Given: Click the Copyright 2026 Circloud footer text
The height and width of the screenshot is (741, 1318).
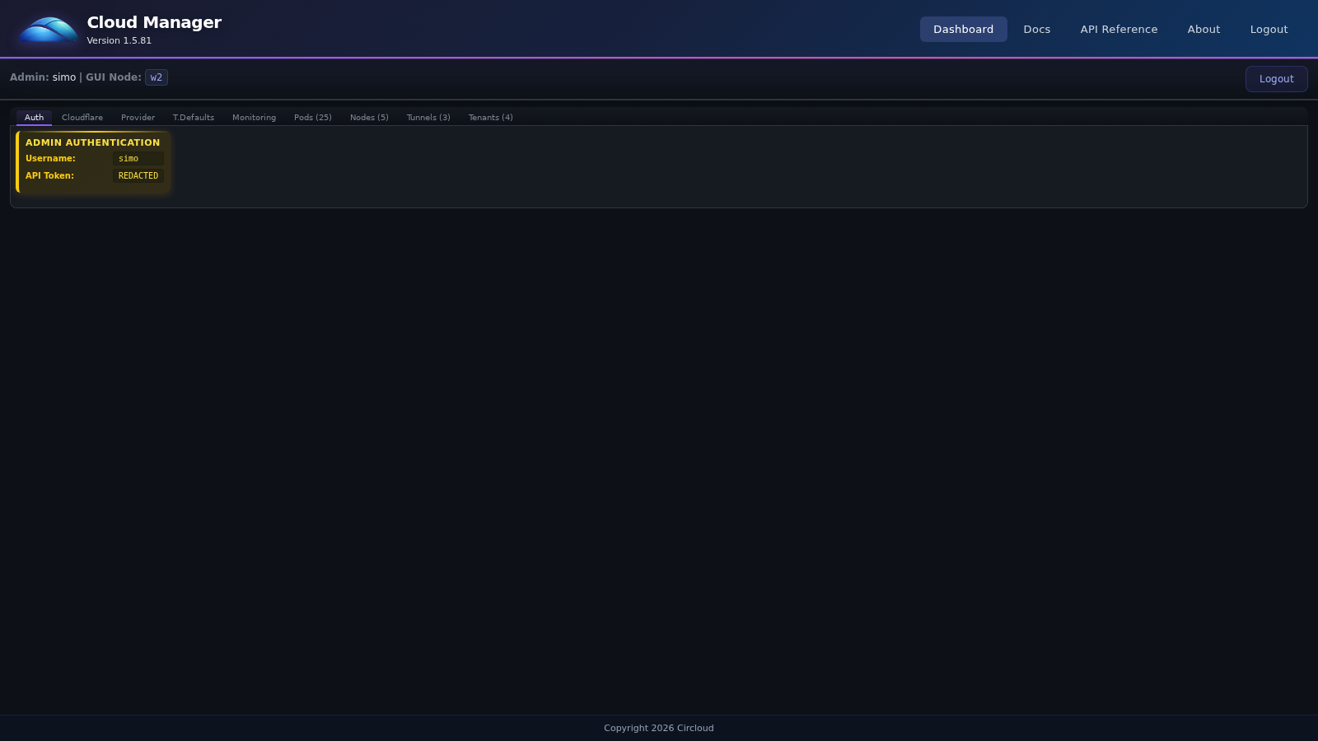Looking at the screenshot, I should 658,728.
